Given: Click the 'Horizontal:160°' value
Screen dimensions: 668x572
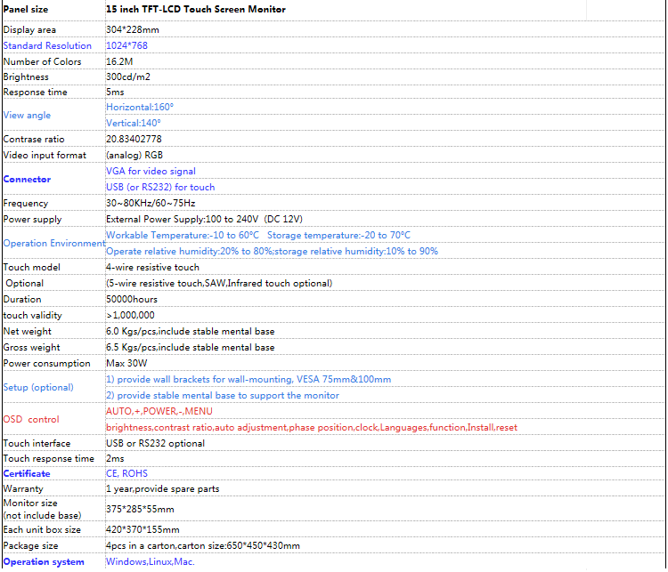Looking at the screenshot, I should click(x=140, y=108).
